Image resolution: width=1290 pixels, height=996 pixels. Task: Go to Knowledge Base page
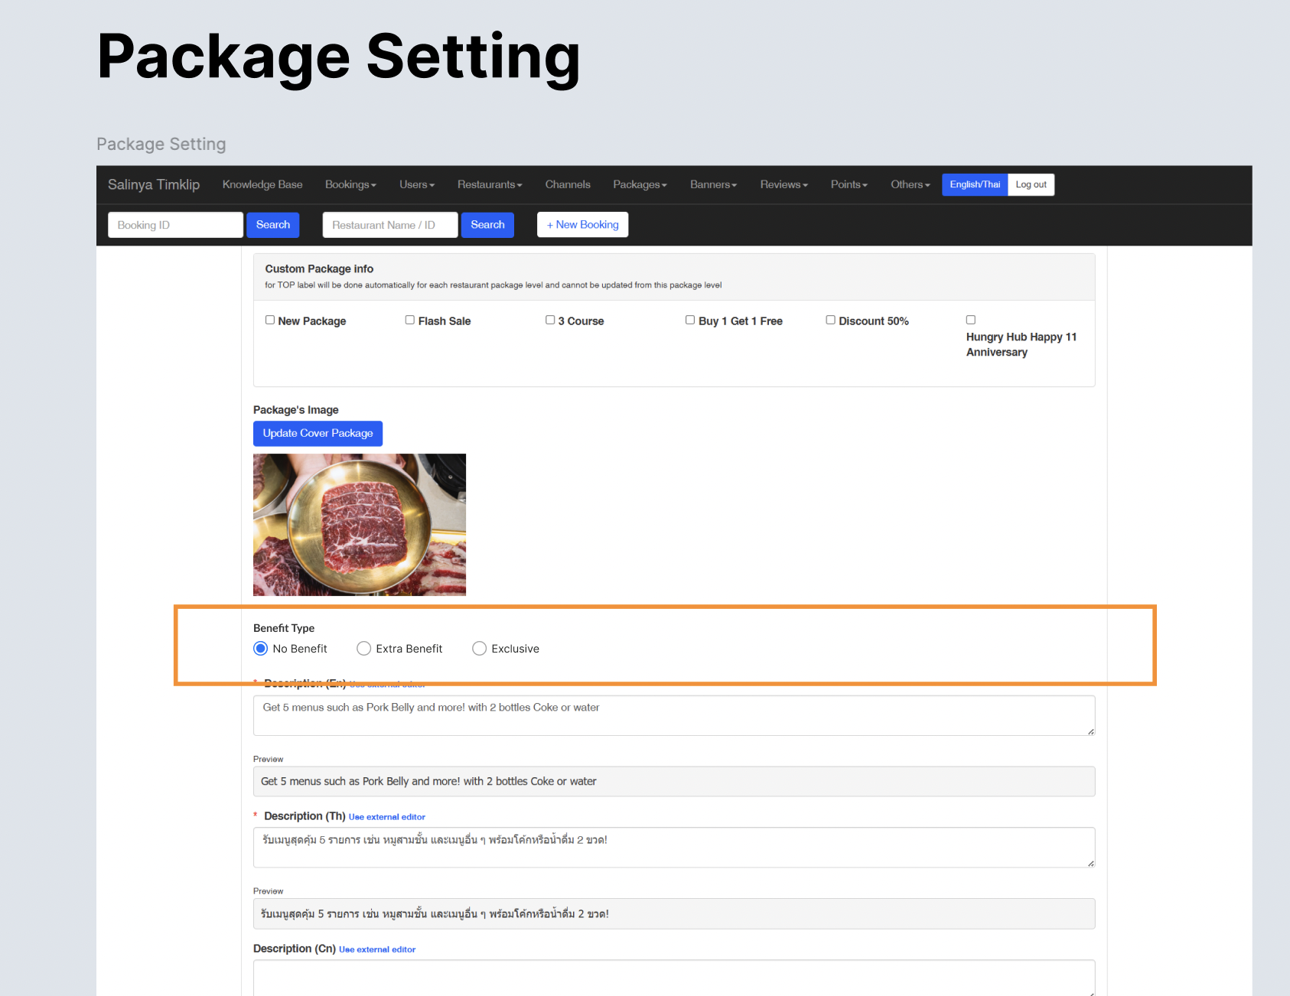click(x=262, y=184)
